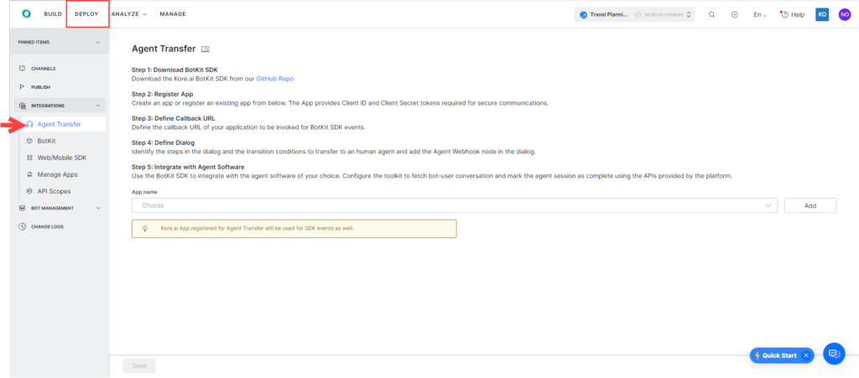The image size is (859, 378).
Task: Open the search magnifier icon
Action: coord(712,14)
